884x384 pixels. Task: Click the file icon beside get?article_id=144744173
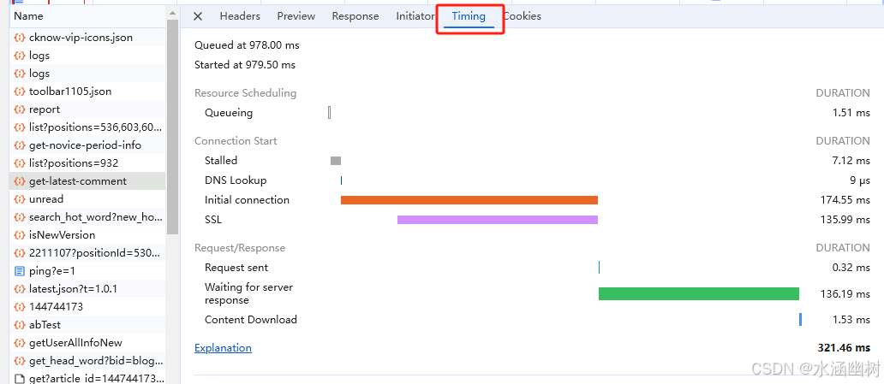[x=20, y=378]
